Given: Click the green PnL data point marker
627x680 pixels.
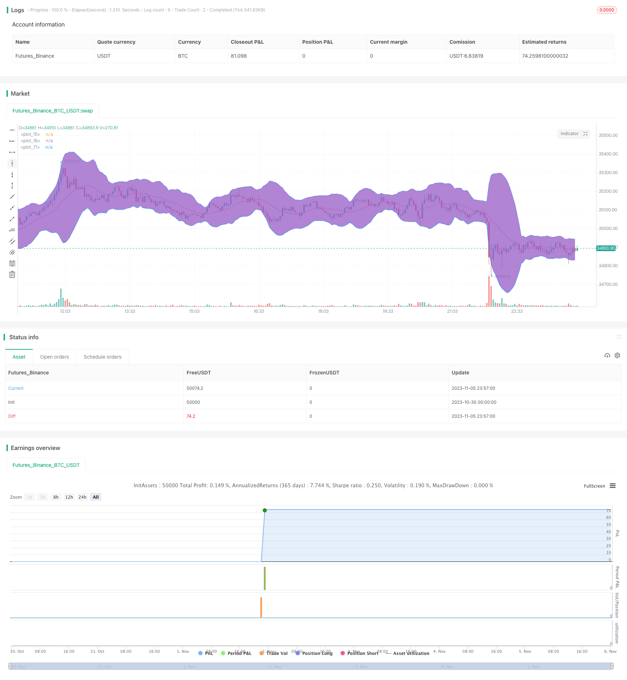Looking at the screenshot, I should pyautogui.click(x=265, y=510).
